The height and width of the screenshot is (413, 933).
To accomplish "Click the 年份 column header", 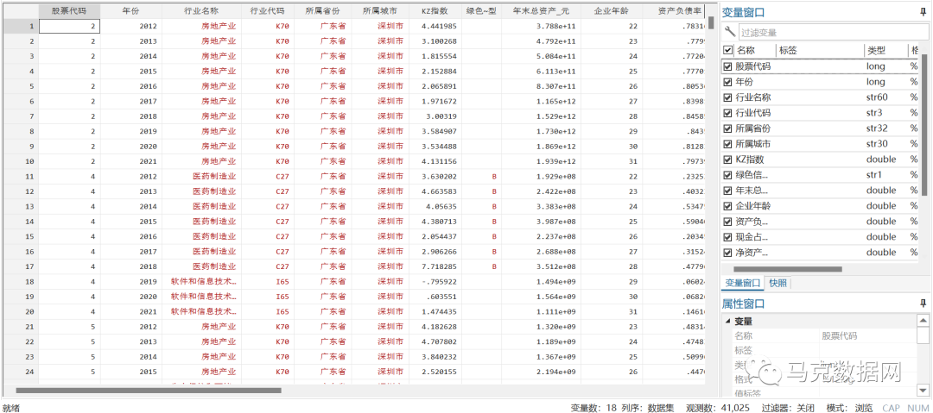I will point(131,10).
